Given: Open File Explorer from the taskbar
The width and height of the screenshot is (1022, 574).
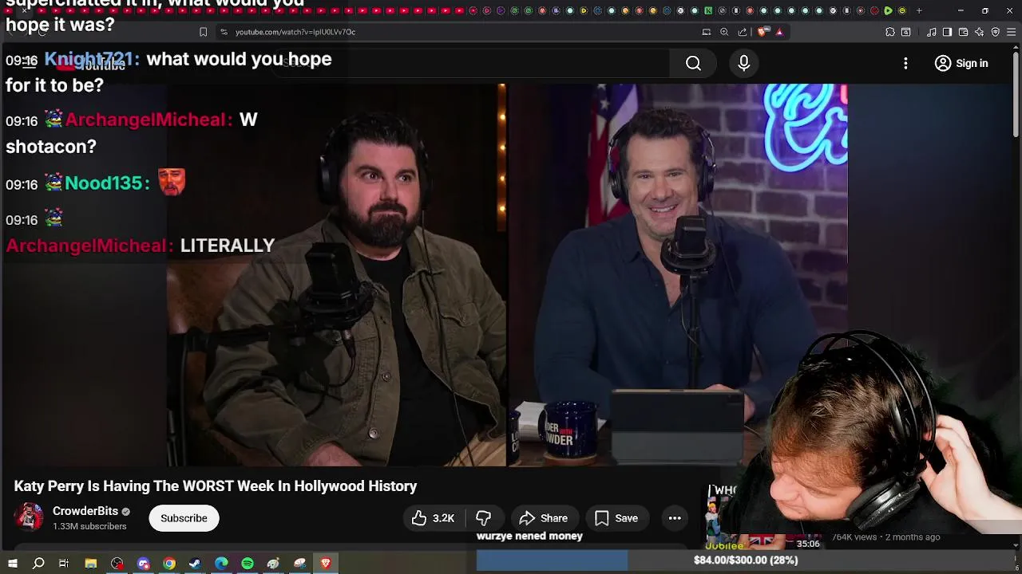Looking at the screenshot, I should (x=91, y=564).
